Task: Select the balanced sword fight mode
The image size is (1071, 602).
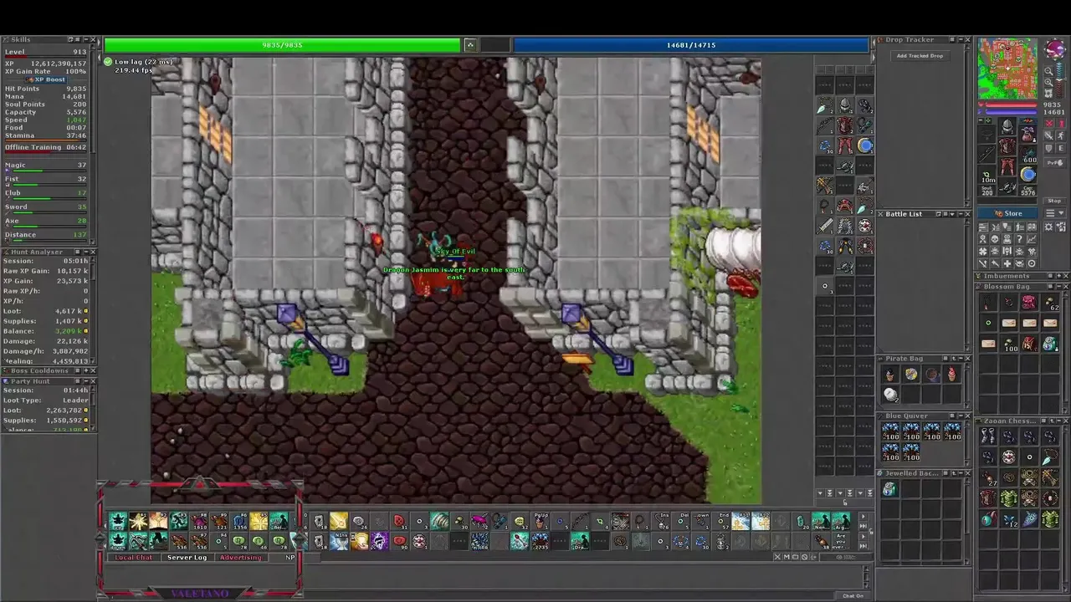Action: pyautogui.click(x=1049, y=135)
